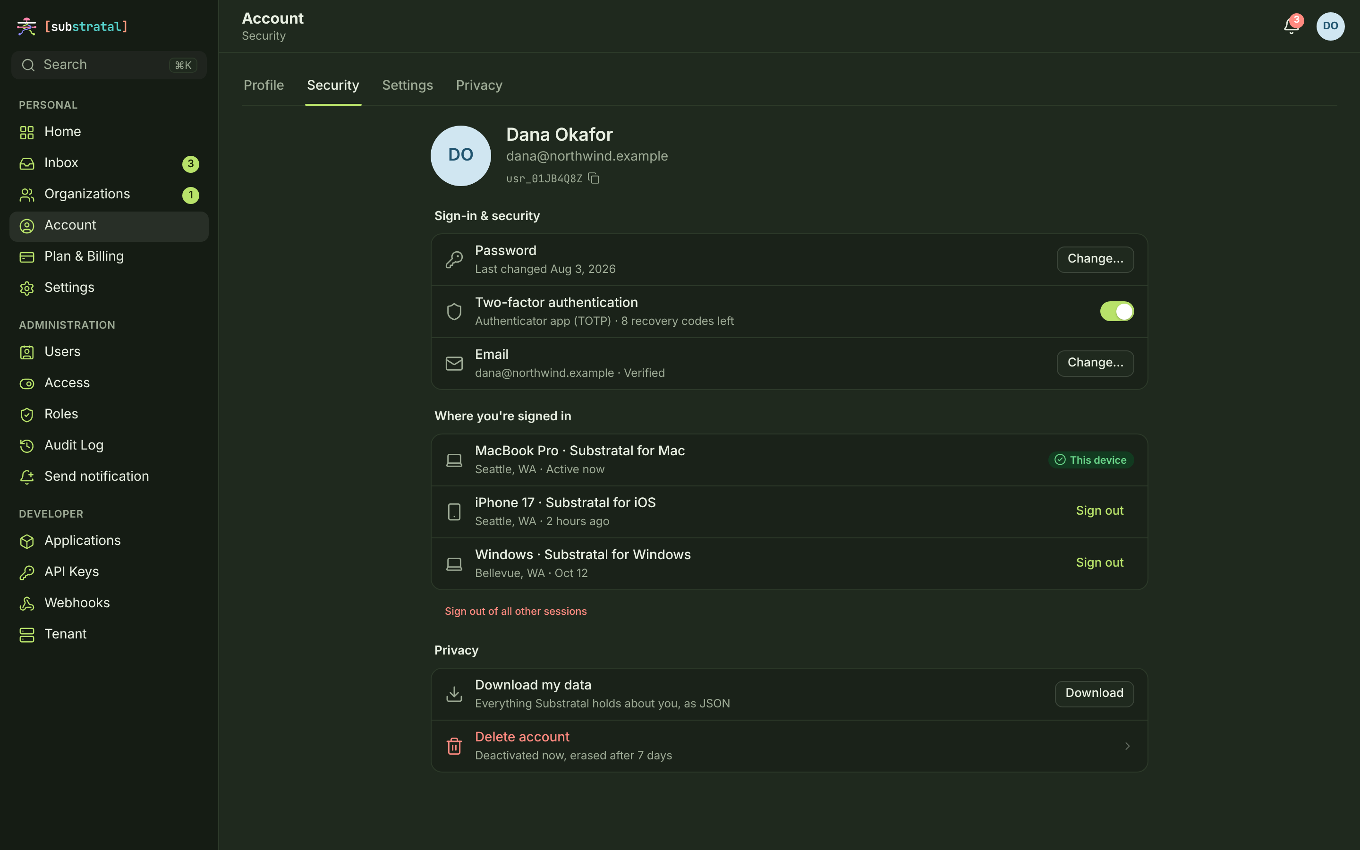This screenshot has height=850, width=1360.
Task: Open the Users administration page
Action: click(109, 352)
